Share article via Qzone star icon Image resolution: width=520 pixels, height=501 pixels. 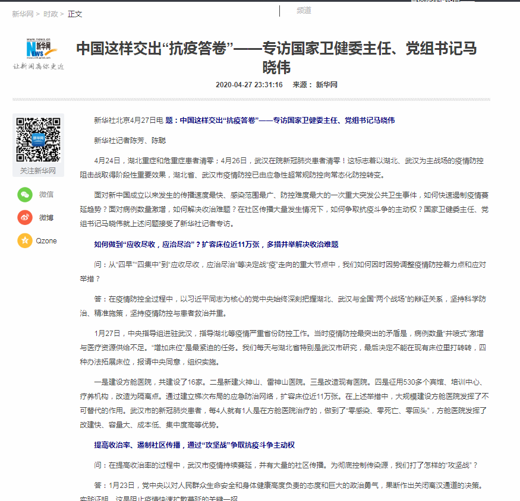click(x=25, y=240)
